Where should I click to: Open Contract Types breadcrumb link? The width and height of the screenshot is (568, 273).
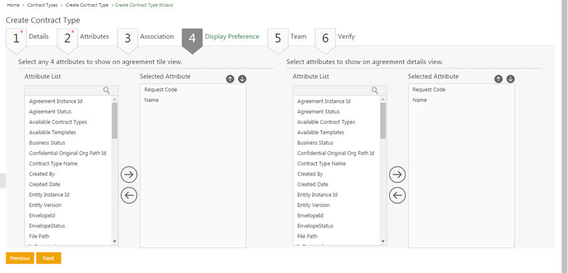pos(41,5)
